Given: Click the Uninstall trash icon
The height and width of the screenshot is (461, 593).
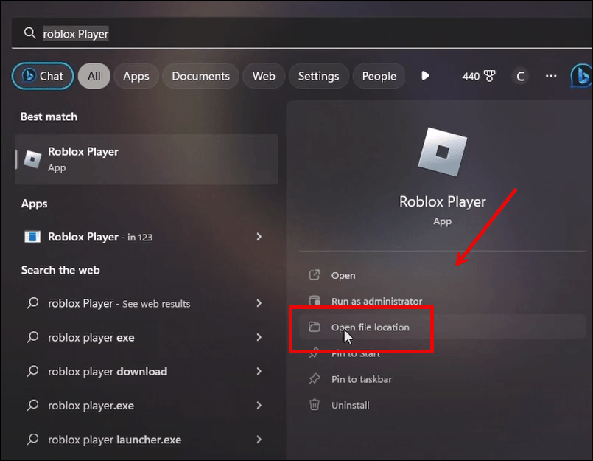Looking at the screenshot, I should click(x=315, y=405).
